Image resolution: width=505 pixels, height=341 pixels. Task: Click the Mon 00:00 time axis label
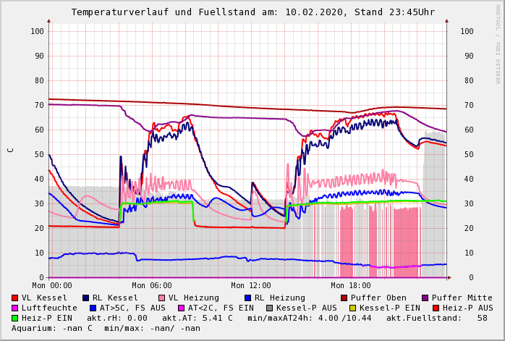point(51,285)
